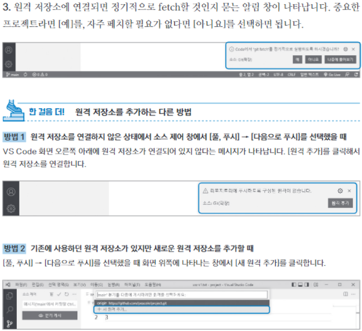Open Search icon in activity bar
This screenshot has height=331, width=362.
[9, 309]
